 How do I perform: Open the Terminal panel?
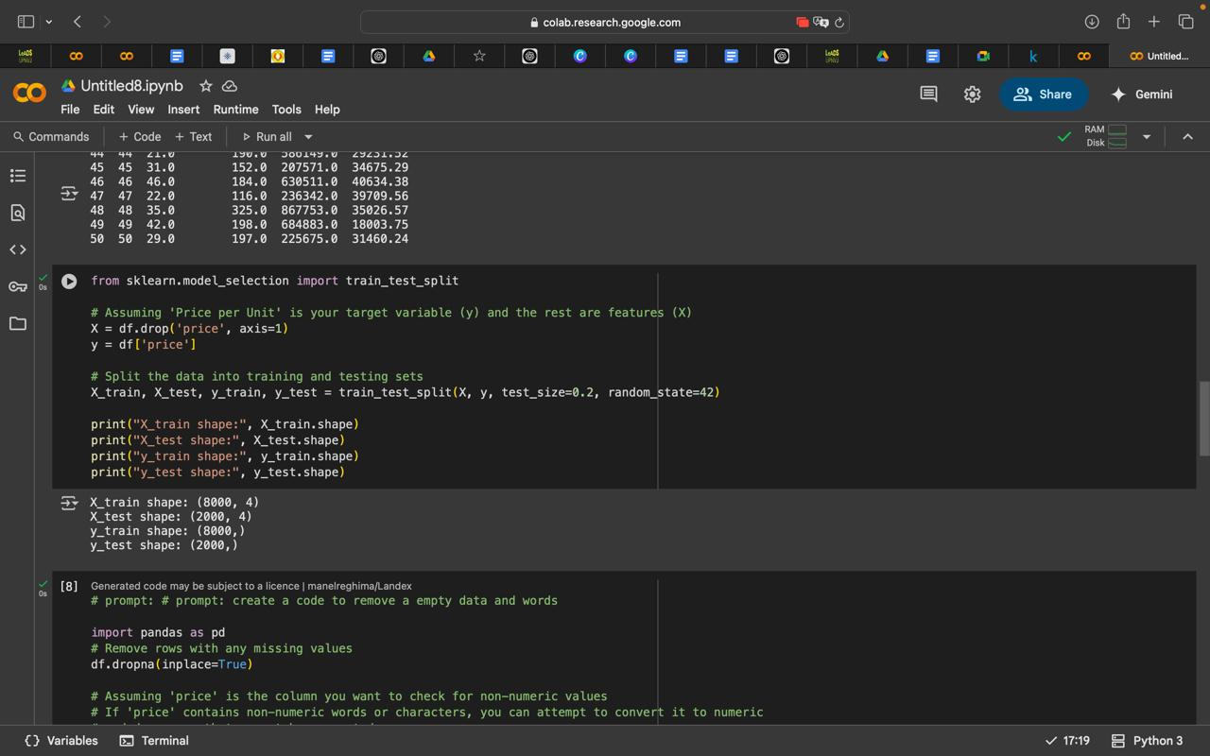[x=154, y=741]
